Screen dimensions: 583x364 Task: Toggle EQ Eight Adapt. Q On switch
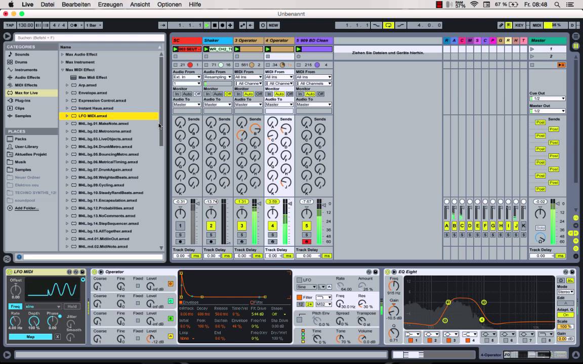point(565,314)
